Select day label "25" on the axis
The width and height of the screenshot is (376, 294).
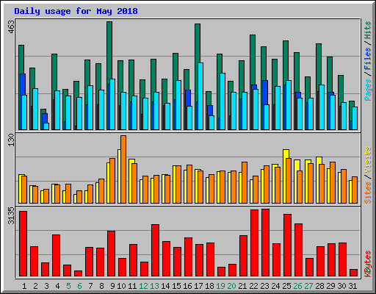coord(286,286)
